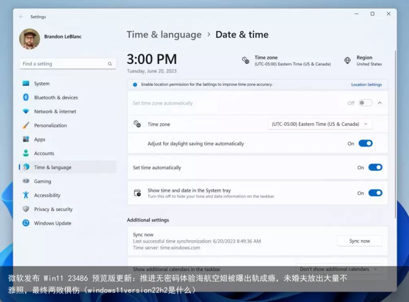409x302 pixels.
Task: Click the header Time zone clock-globe icon
Action: click(x=245, y=60)
